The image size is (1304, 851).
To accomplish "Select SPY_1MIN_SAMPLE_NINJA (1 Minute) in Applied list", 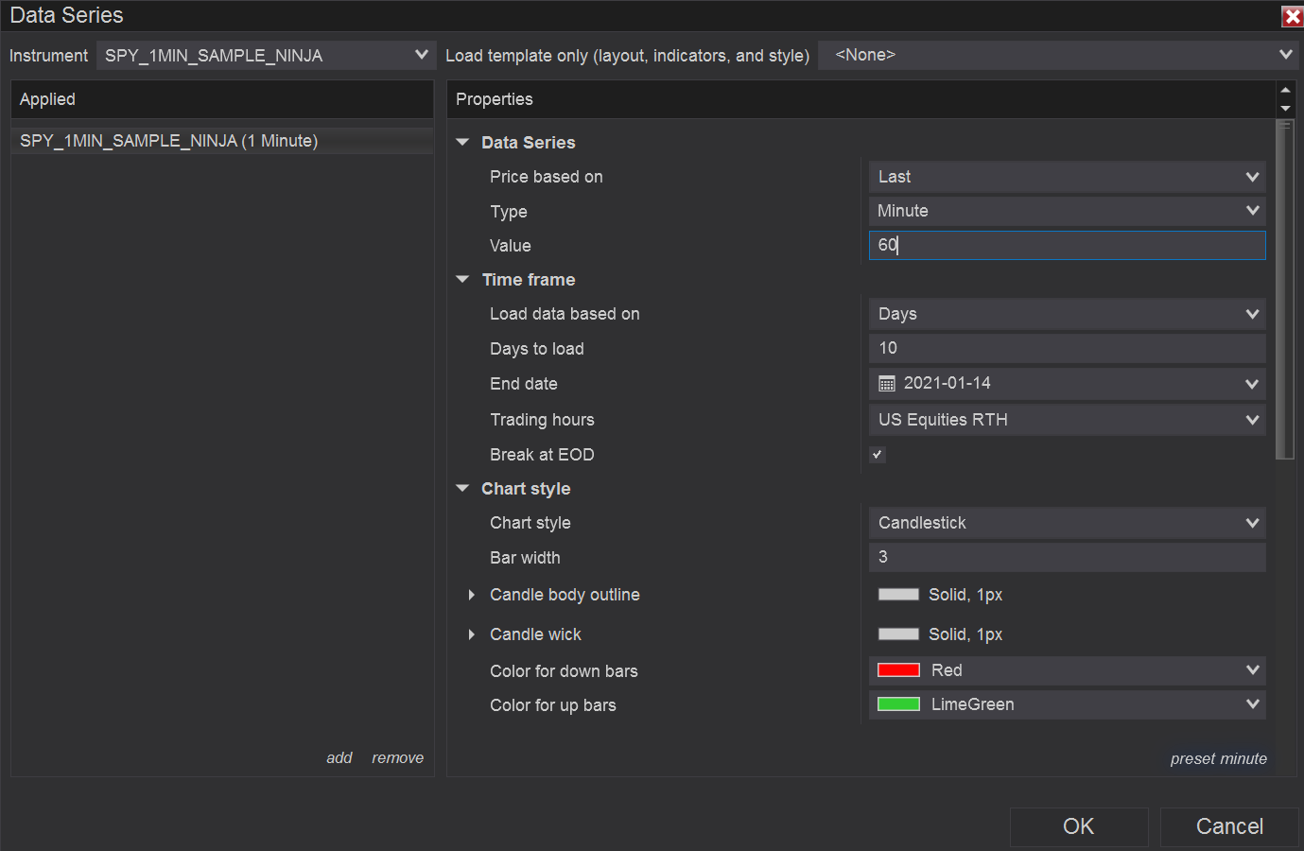I will pyautogui.click(x=169, y=141).
